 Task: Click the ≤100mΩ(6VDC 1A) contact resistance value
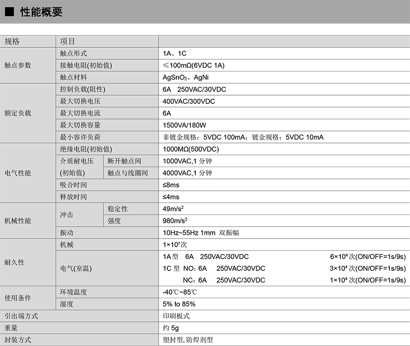point(194,66)
